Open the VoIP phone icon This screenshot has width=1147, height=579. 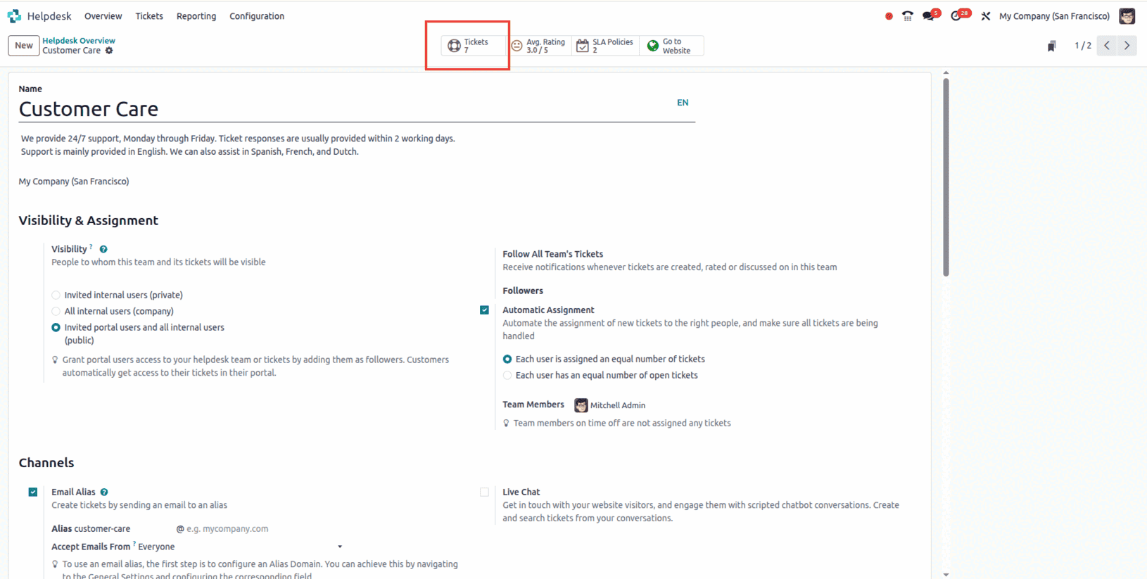click(908, 16)
